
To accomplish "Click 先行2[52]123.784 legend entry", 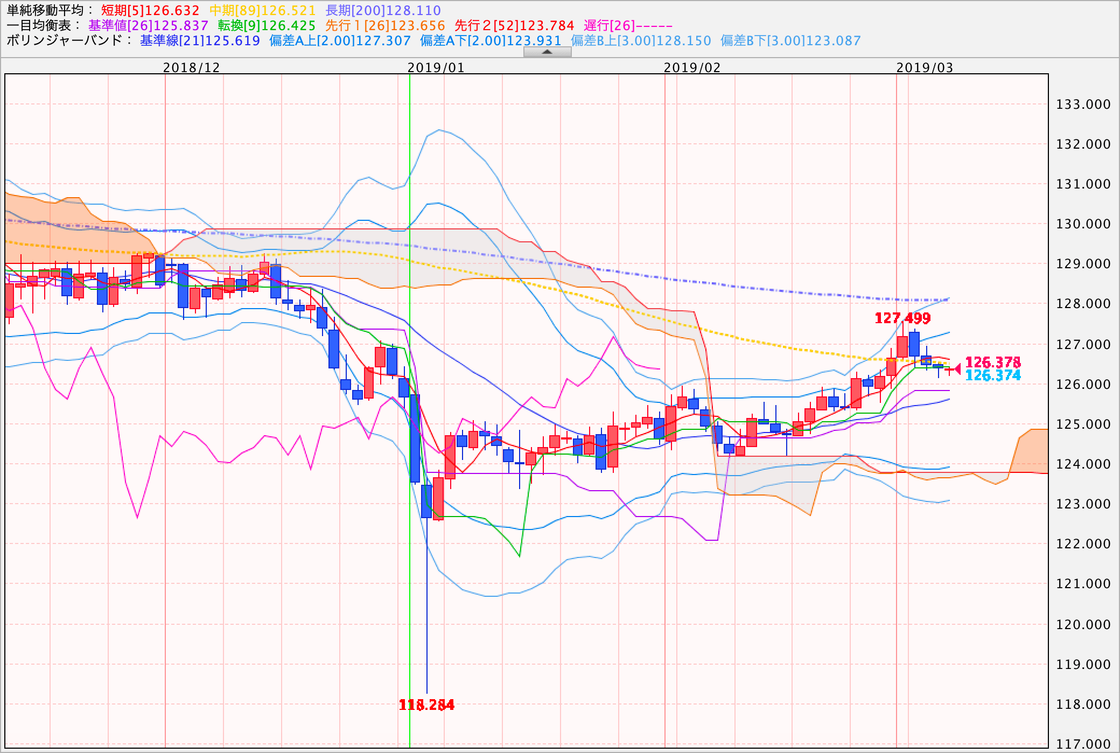I will click(514, 25).
